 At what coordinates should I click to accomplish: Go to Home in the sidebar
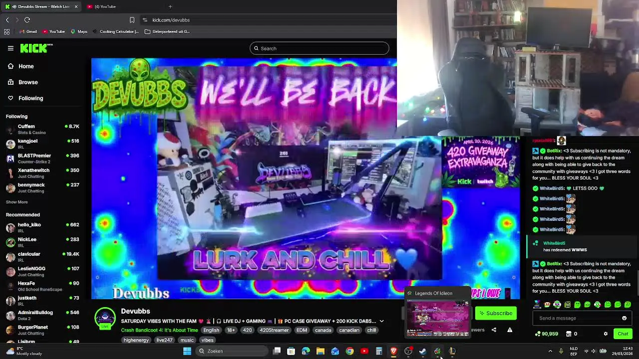[21, 66]
